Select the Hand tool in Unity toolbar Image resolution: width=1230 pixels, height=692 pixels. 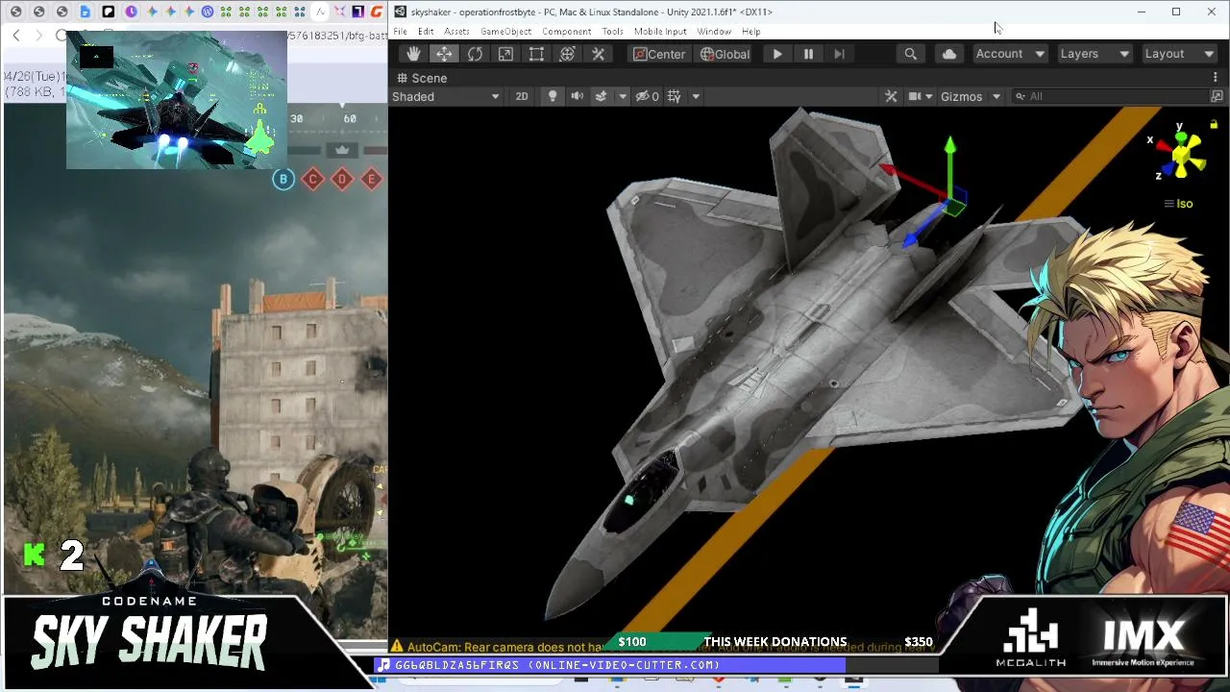coord(413,54)
